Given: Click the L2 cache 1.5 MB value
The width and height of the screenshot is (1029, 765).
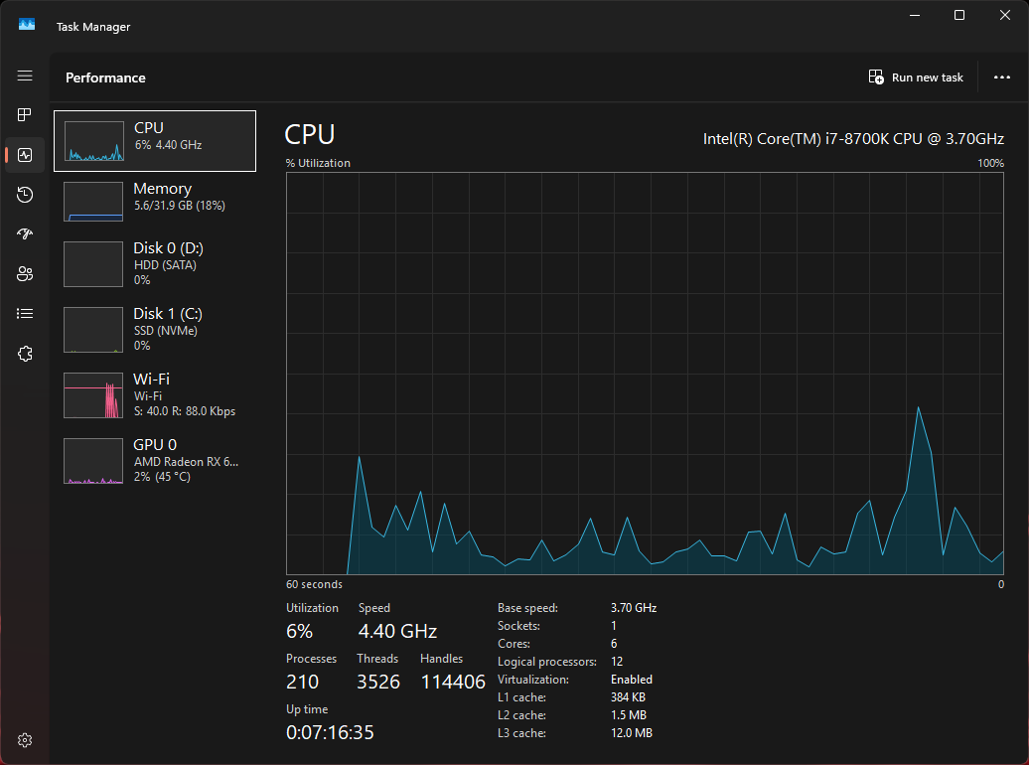Looking at the screenshot, I should (629, 715).
